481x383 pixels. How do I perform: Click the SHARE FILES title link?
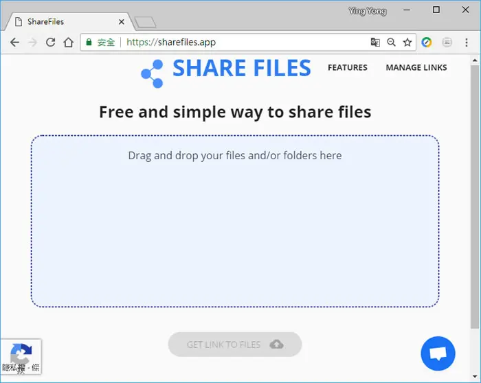point(242,68)
